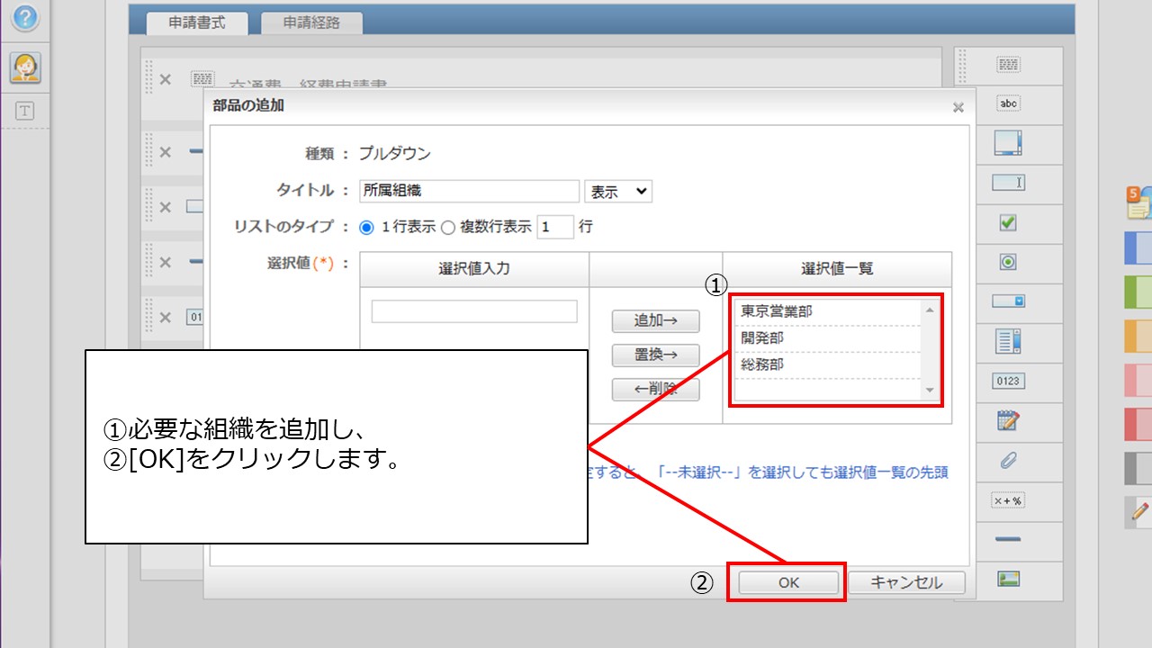Choose the paperclip attachment part

click(x=1008, y=461)
